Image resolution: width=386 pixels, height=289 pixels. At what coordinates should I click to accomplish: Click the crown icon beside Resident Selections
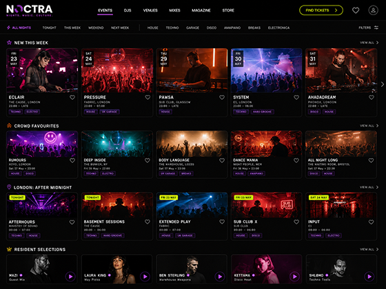(x=9, y=249)
